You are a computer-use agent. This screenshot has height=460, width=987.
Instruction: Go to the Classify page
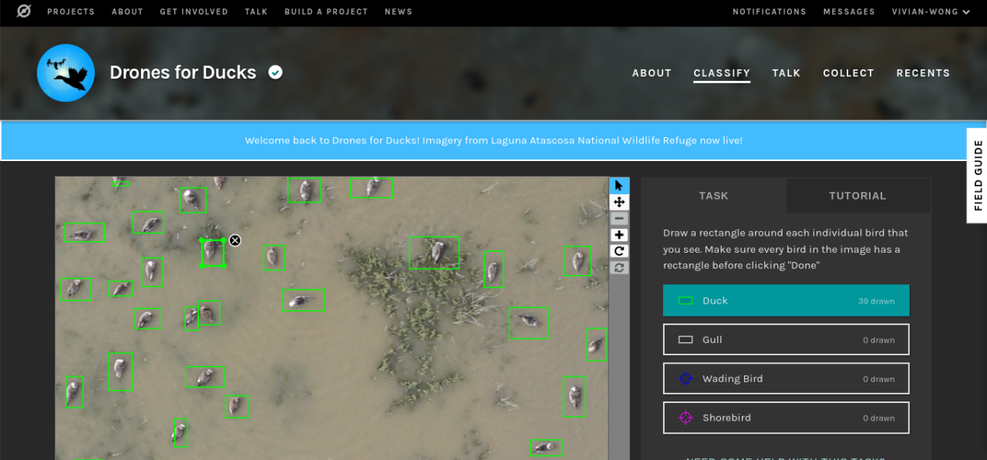coord(722,73)
